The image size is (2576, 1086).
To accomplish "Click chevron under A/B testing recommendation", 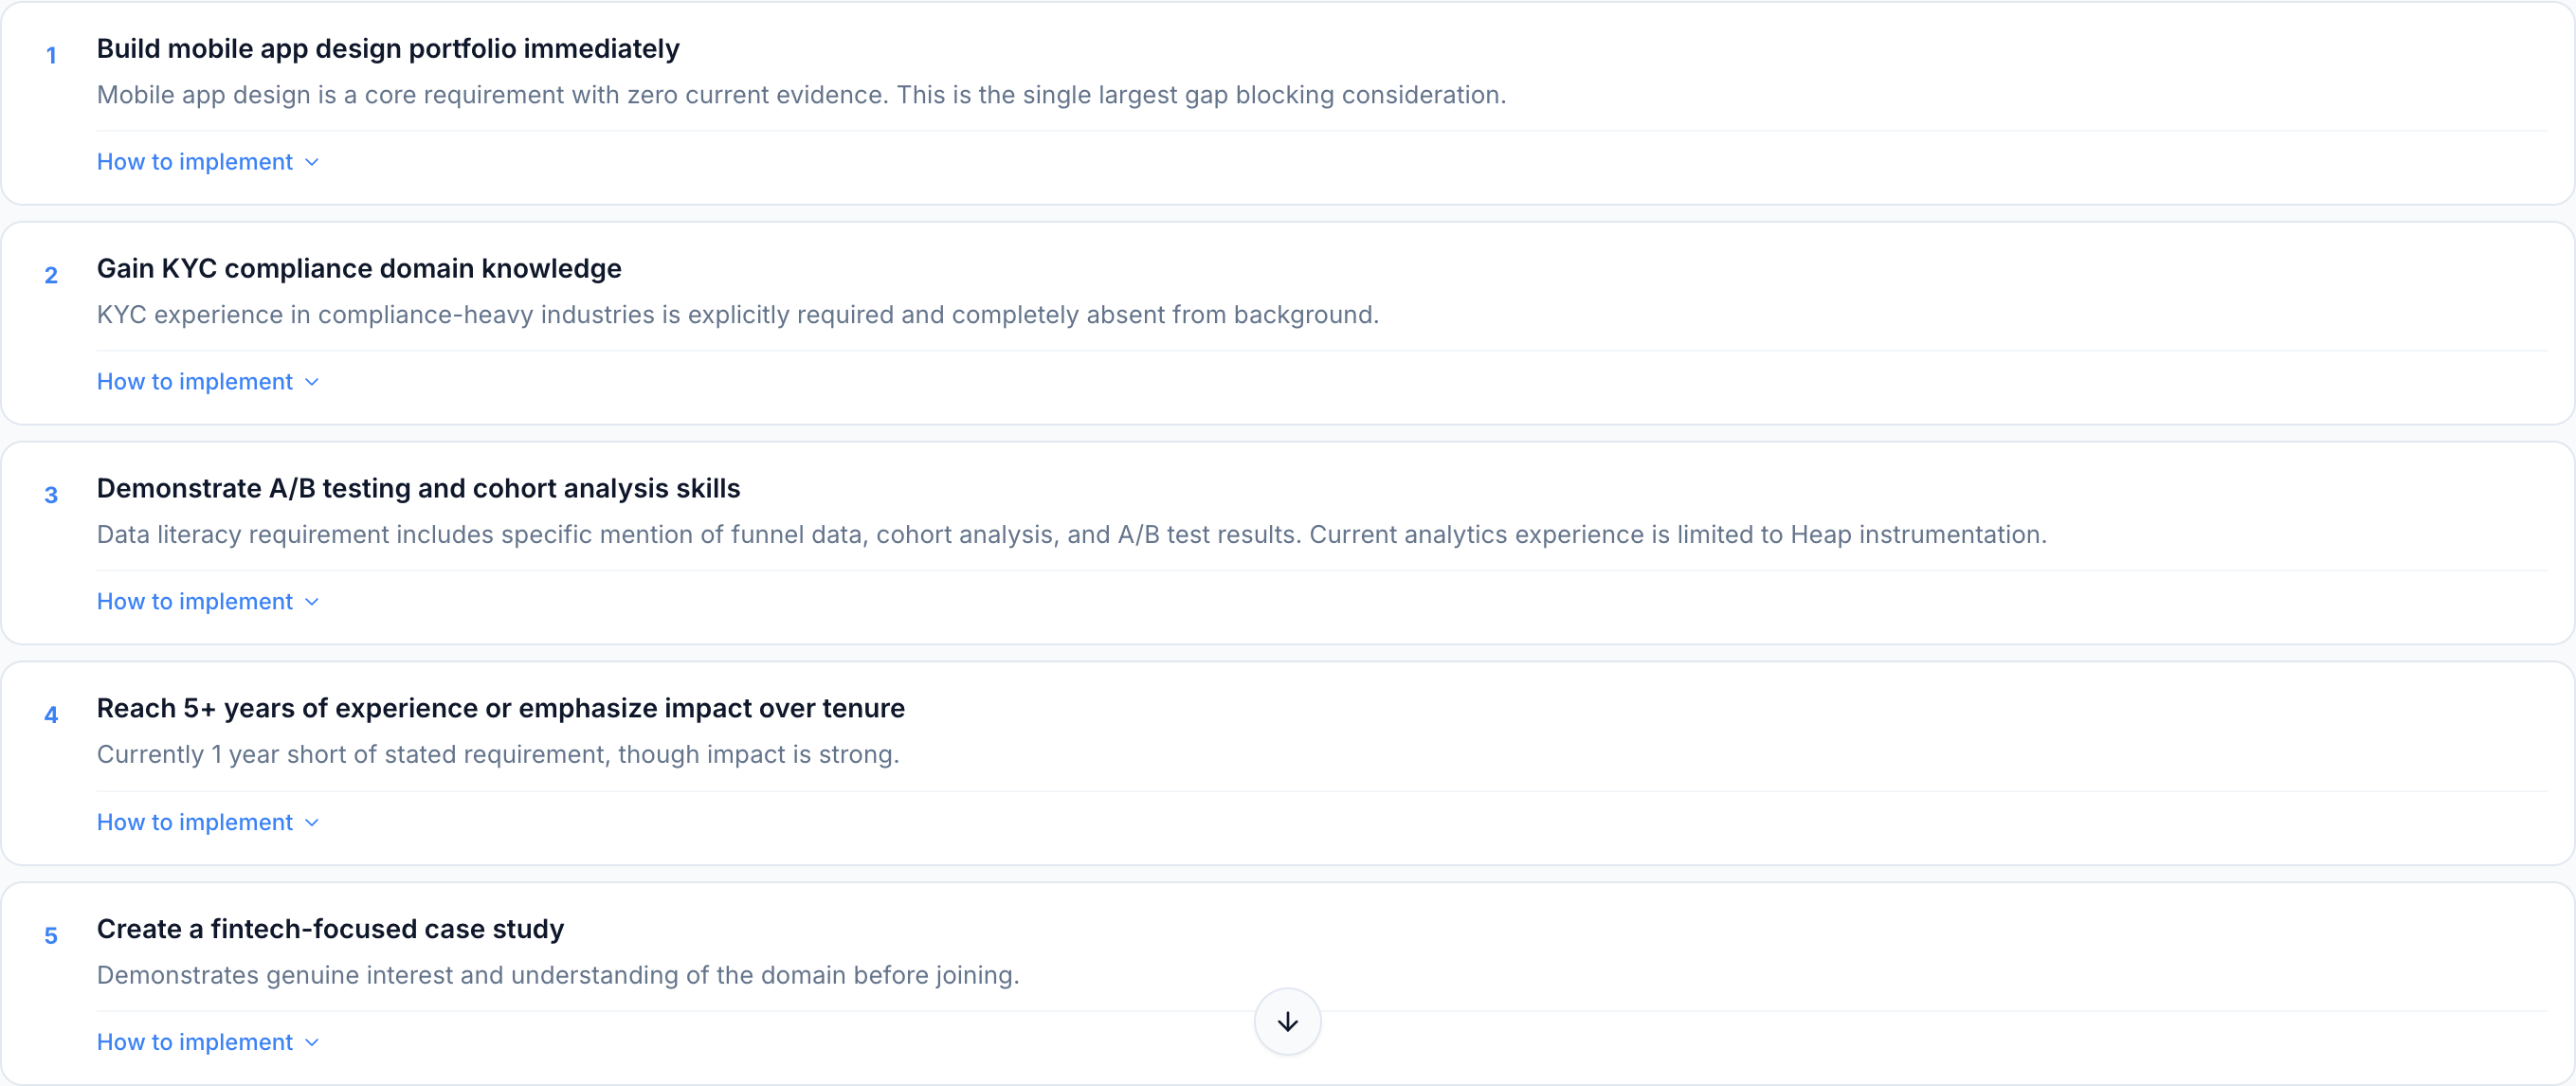I will [x=312, y=602].
